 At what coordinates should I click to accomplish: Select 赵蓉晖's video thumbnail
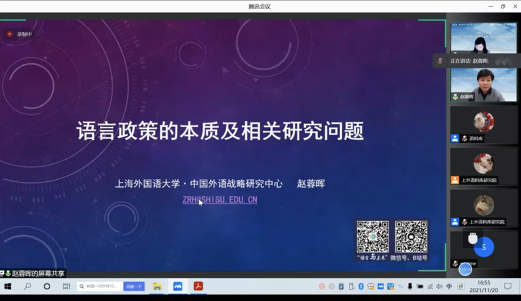point(483,83)
